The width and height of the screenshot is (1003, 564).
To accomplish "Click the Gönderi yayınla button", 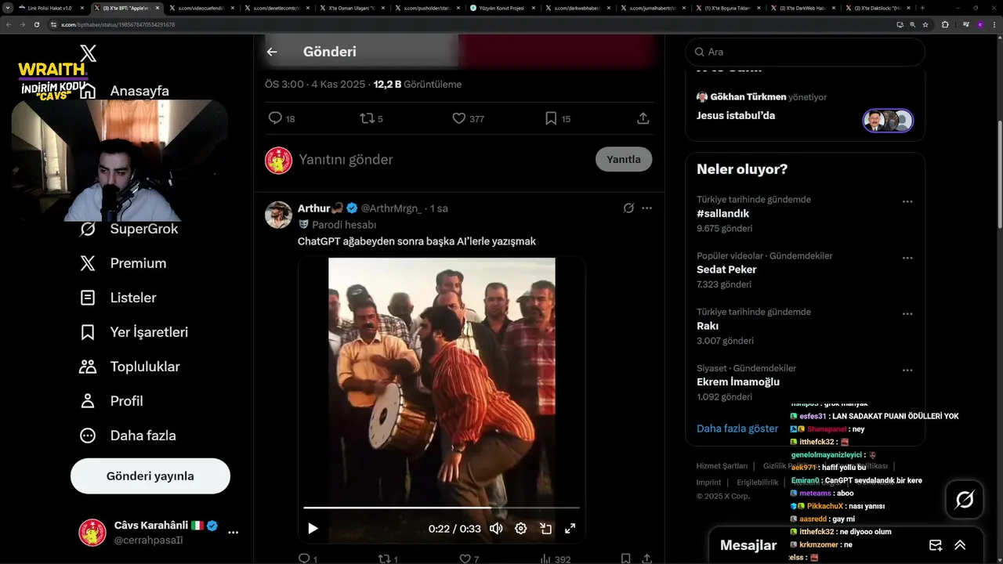I will pyautogui.click(x=150, y=476).
